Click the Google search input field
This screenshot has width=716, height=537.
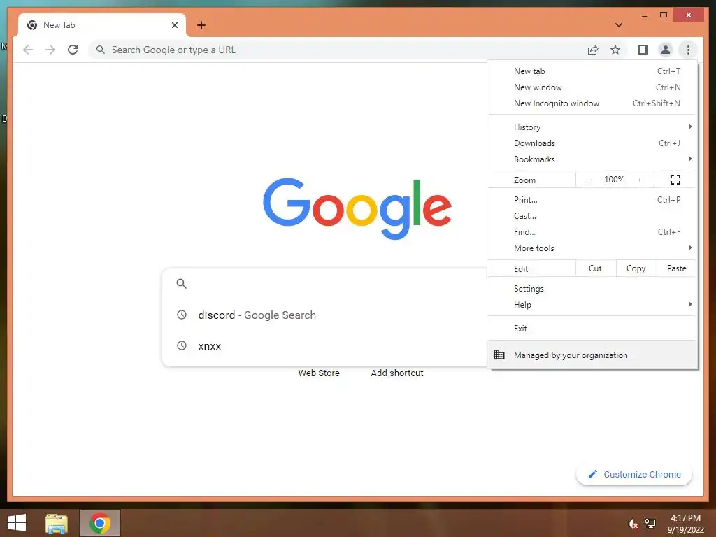pos(325,284)
